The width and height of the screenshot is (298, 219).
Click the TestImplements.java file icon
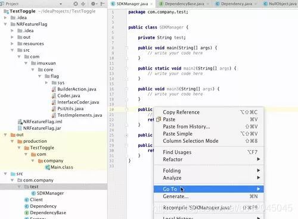pyautogui.click(x=54, y=115)
